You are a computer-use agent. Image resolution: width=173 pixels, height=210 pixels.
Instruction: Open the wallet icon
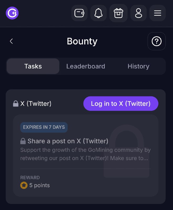[x=79, y=13]
